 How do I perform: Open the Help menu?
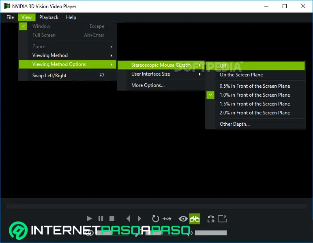[71, 17]
